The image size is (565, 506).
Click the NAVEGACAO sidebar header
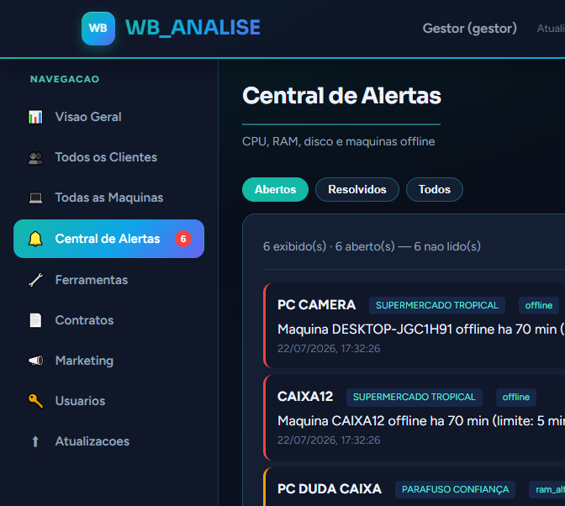(x=65, y=79)
